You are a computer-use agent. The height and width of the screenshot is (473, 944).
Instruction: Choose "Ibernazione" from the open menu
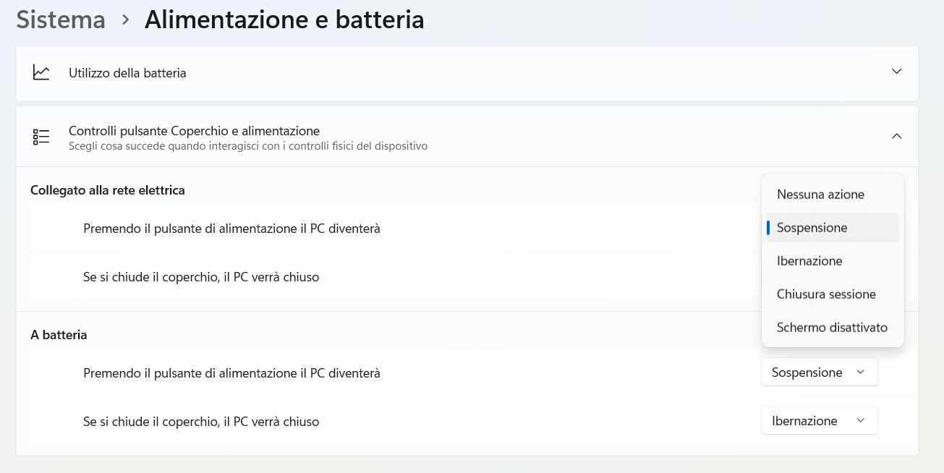click(x=809, y=260)
